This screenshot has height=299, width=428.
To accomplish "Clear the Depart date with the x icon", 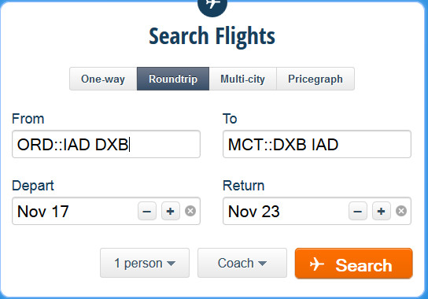I will 190,211.
